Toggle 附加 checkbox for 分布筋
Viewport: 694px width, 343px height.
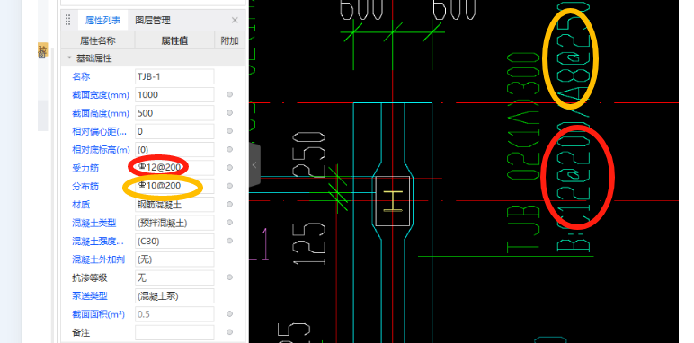tap(229, 186)
